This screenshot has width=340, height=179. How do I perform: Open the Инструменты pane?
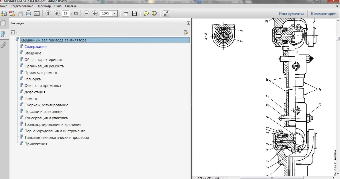291,14
